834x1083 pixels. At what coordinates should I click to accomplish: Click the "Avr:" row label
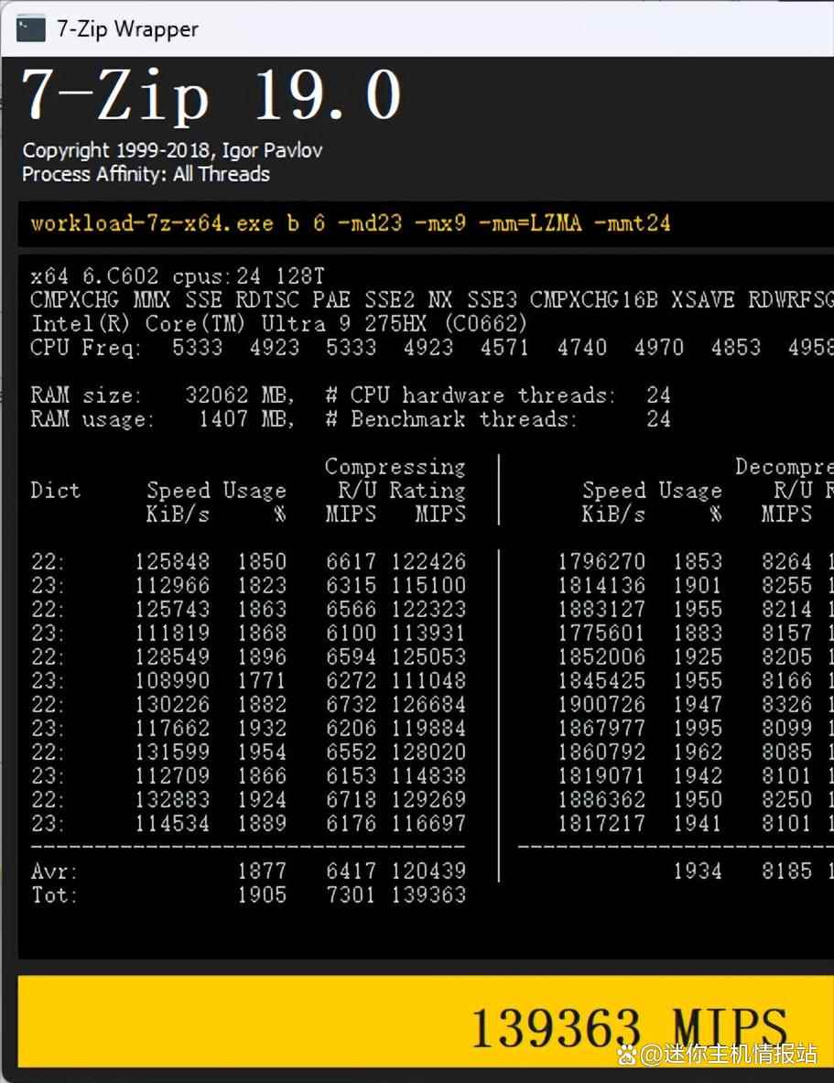[54, 871]
